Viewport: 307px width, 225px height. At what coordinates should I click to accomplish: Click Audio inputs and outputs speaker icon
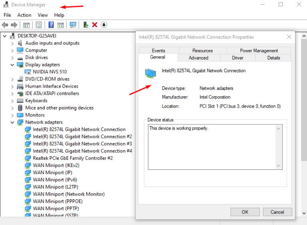point(20,43)
